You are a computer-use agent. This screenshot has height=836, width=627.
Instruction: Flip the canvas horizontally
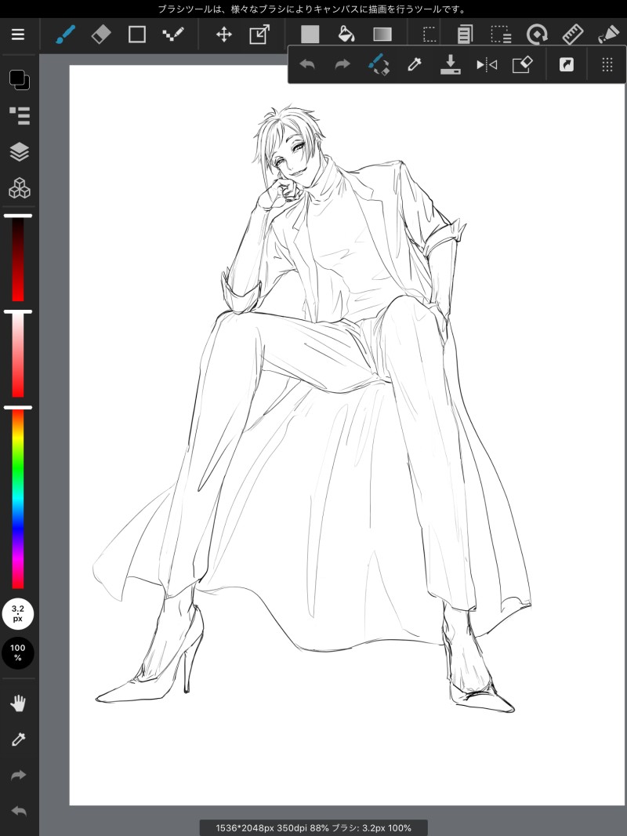pyautogui.click(x=487, y=65)
